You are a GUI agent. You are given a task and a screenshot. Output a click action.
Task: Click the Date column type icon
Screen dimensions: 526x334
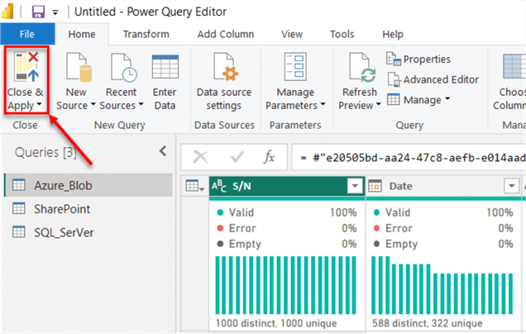(x=375, y=186)
